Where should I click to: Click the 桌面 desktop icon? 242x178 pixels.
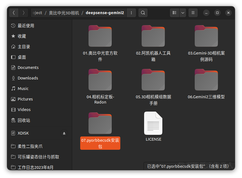13,57
